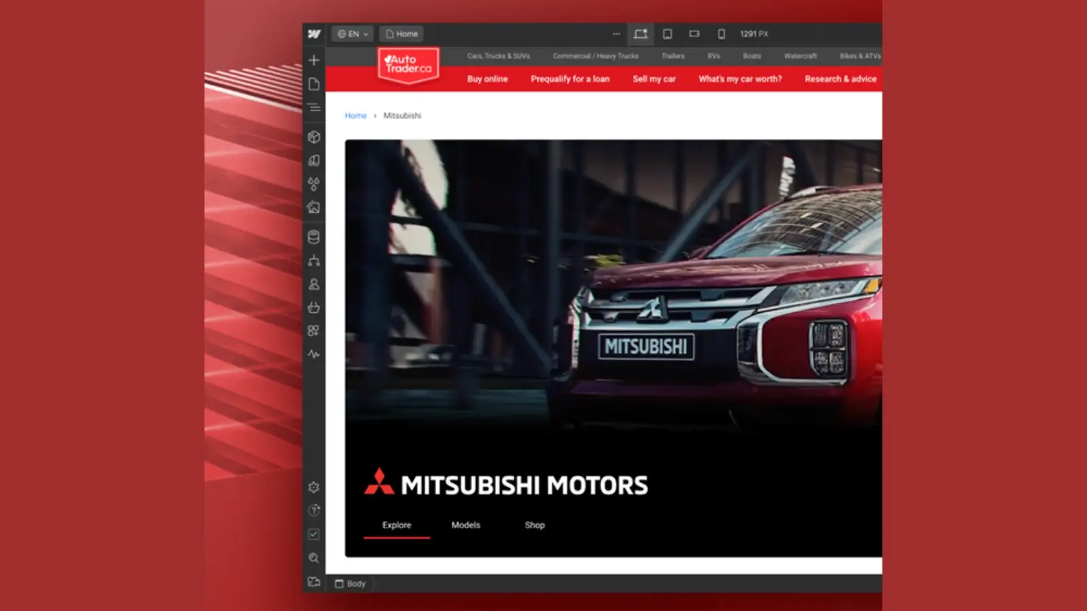Click the AutoTrader.ca logo
This screenshot has width=1087, height=611.
coord(408,65)
